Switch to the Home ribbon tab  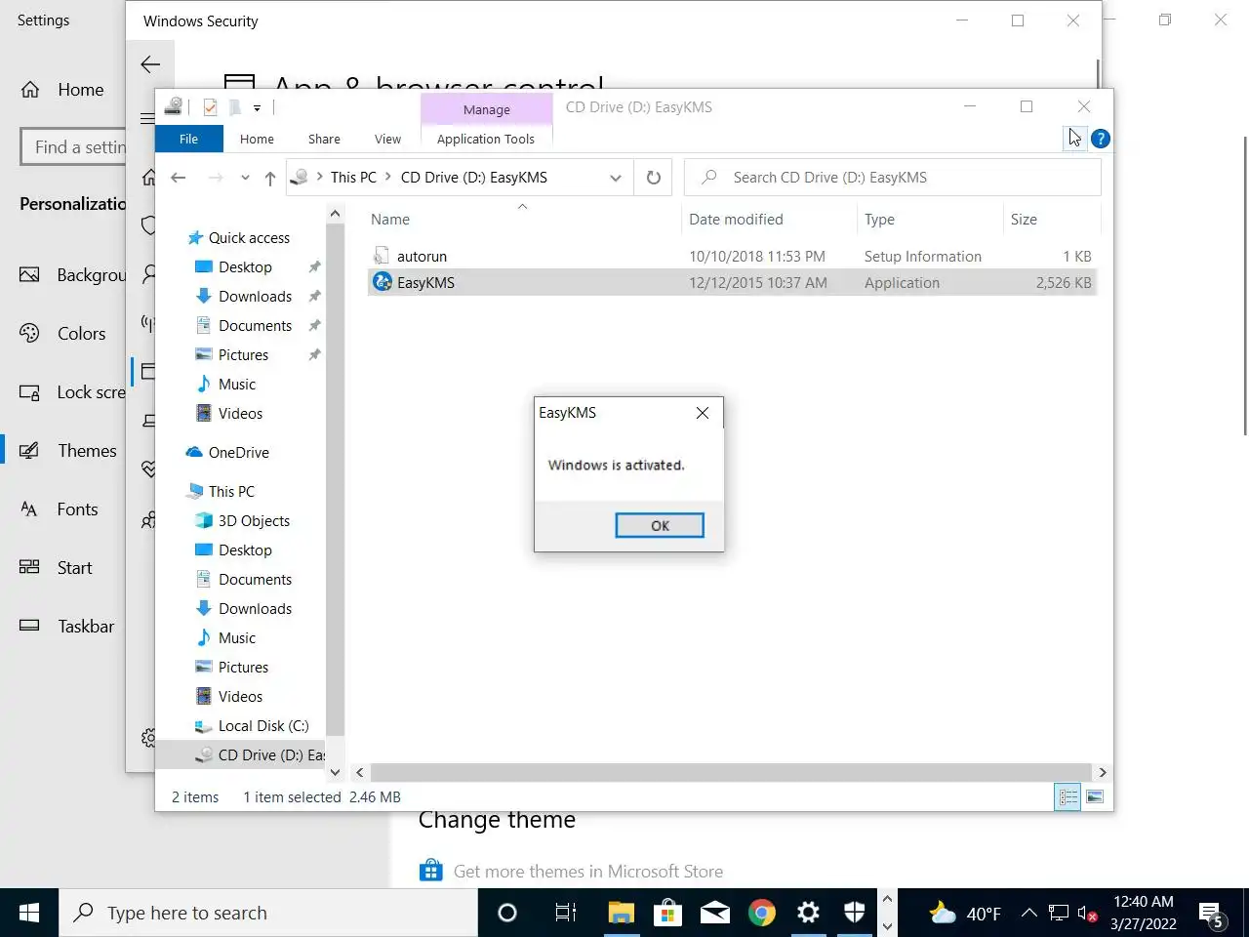coord(257,139)
